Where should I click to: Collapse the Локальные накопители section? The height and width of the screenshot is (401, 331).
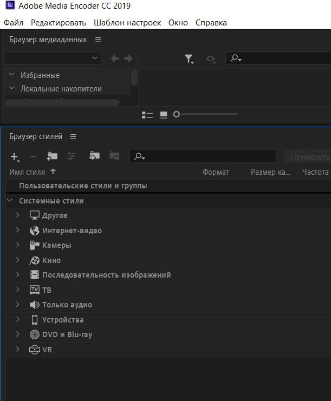11,88
